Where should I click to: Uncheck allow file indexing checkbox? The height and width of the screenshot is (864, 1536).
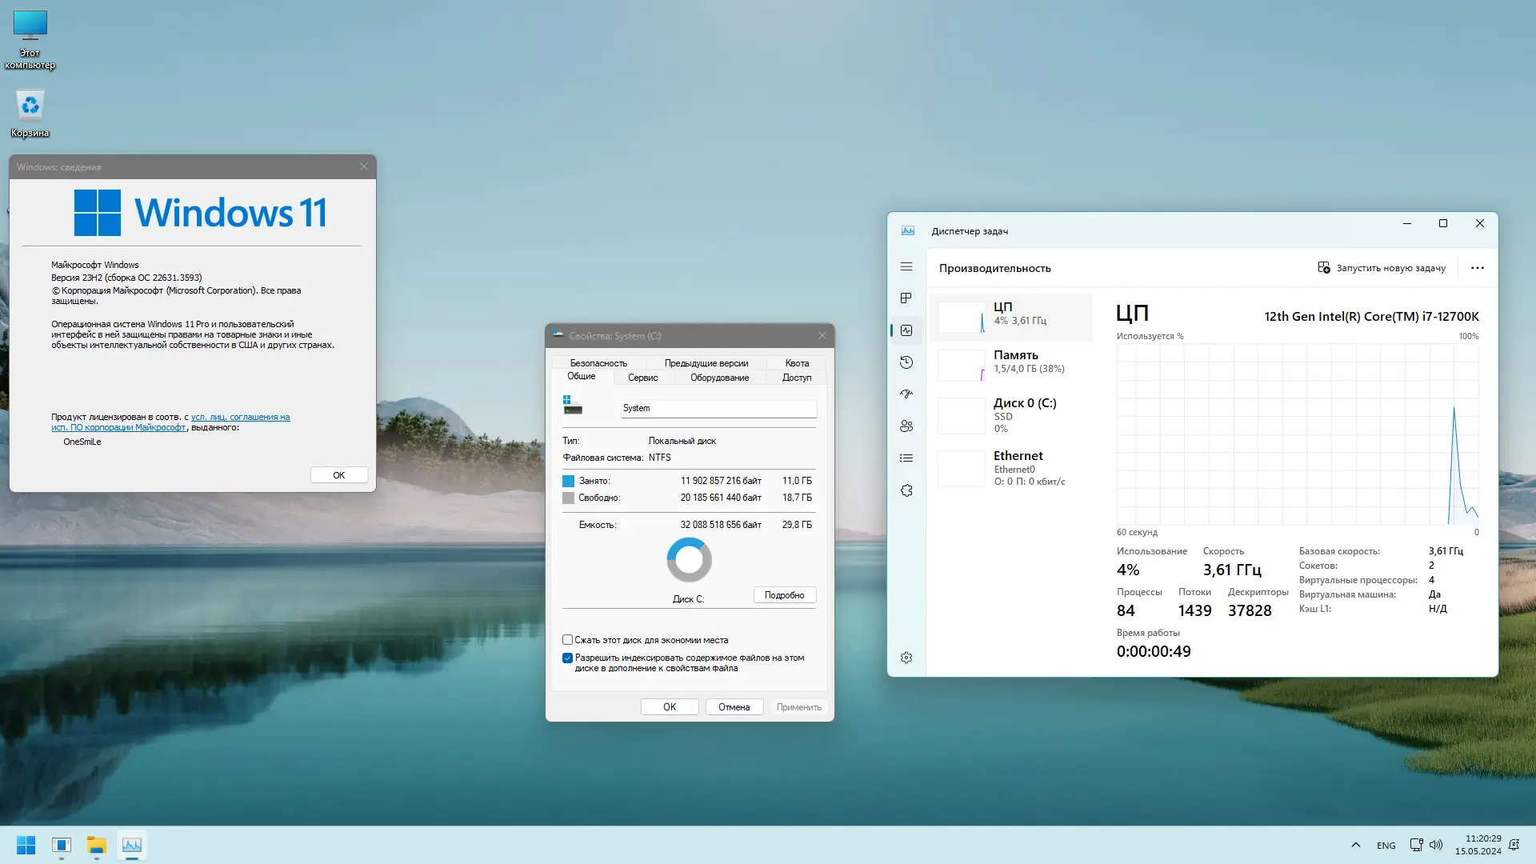coord(567,658)
